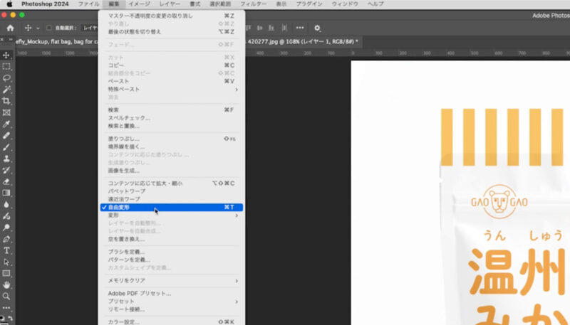
Task: Open the レイヤー auto-select dropdown
Action: 90,28
